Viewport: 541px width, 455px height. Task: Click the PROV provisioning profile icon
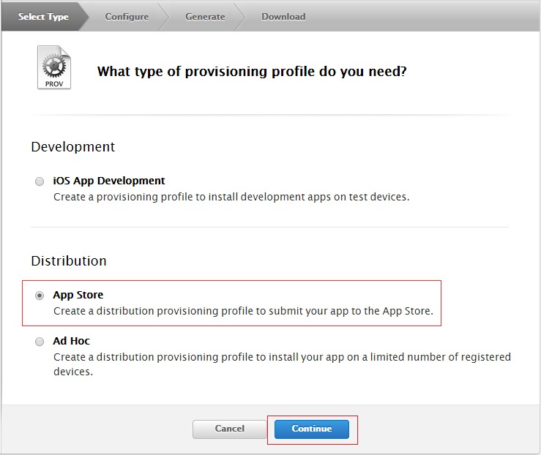point(54,67)
